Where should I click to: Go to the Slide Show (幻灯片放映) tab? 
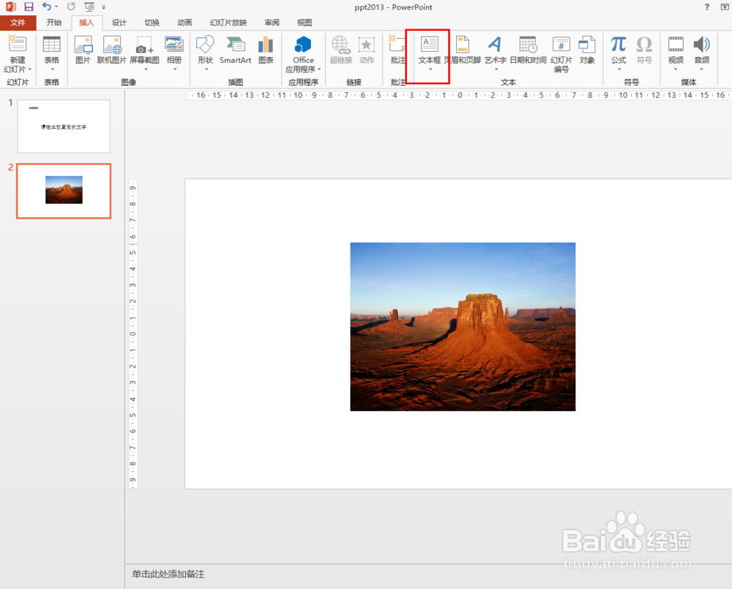point(228,23)
